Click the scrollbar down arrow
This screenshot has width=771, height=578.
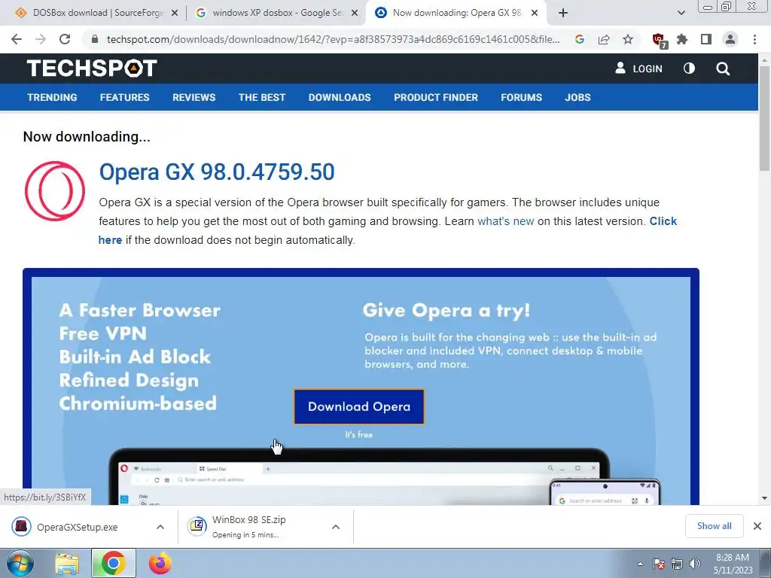764,498
